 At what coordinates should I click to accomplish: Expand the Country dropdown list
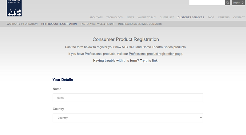point(128,118)
